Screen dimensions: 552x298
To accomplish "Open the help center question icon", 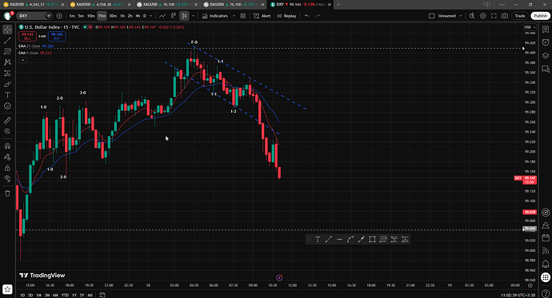I will pyautogui.click(x=546, y=293).
